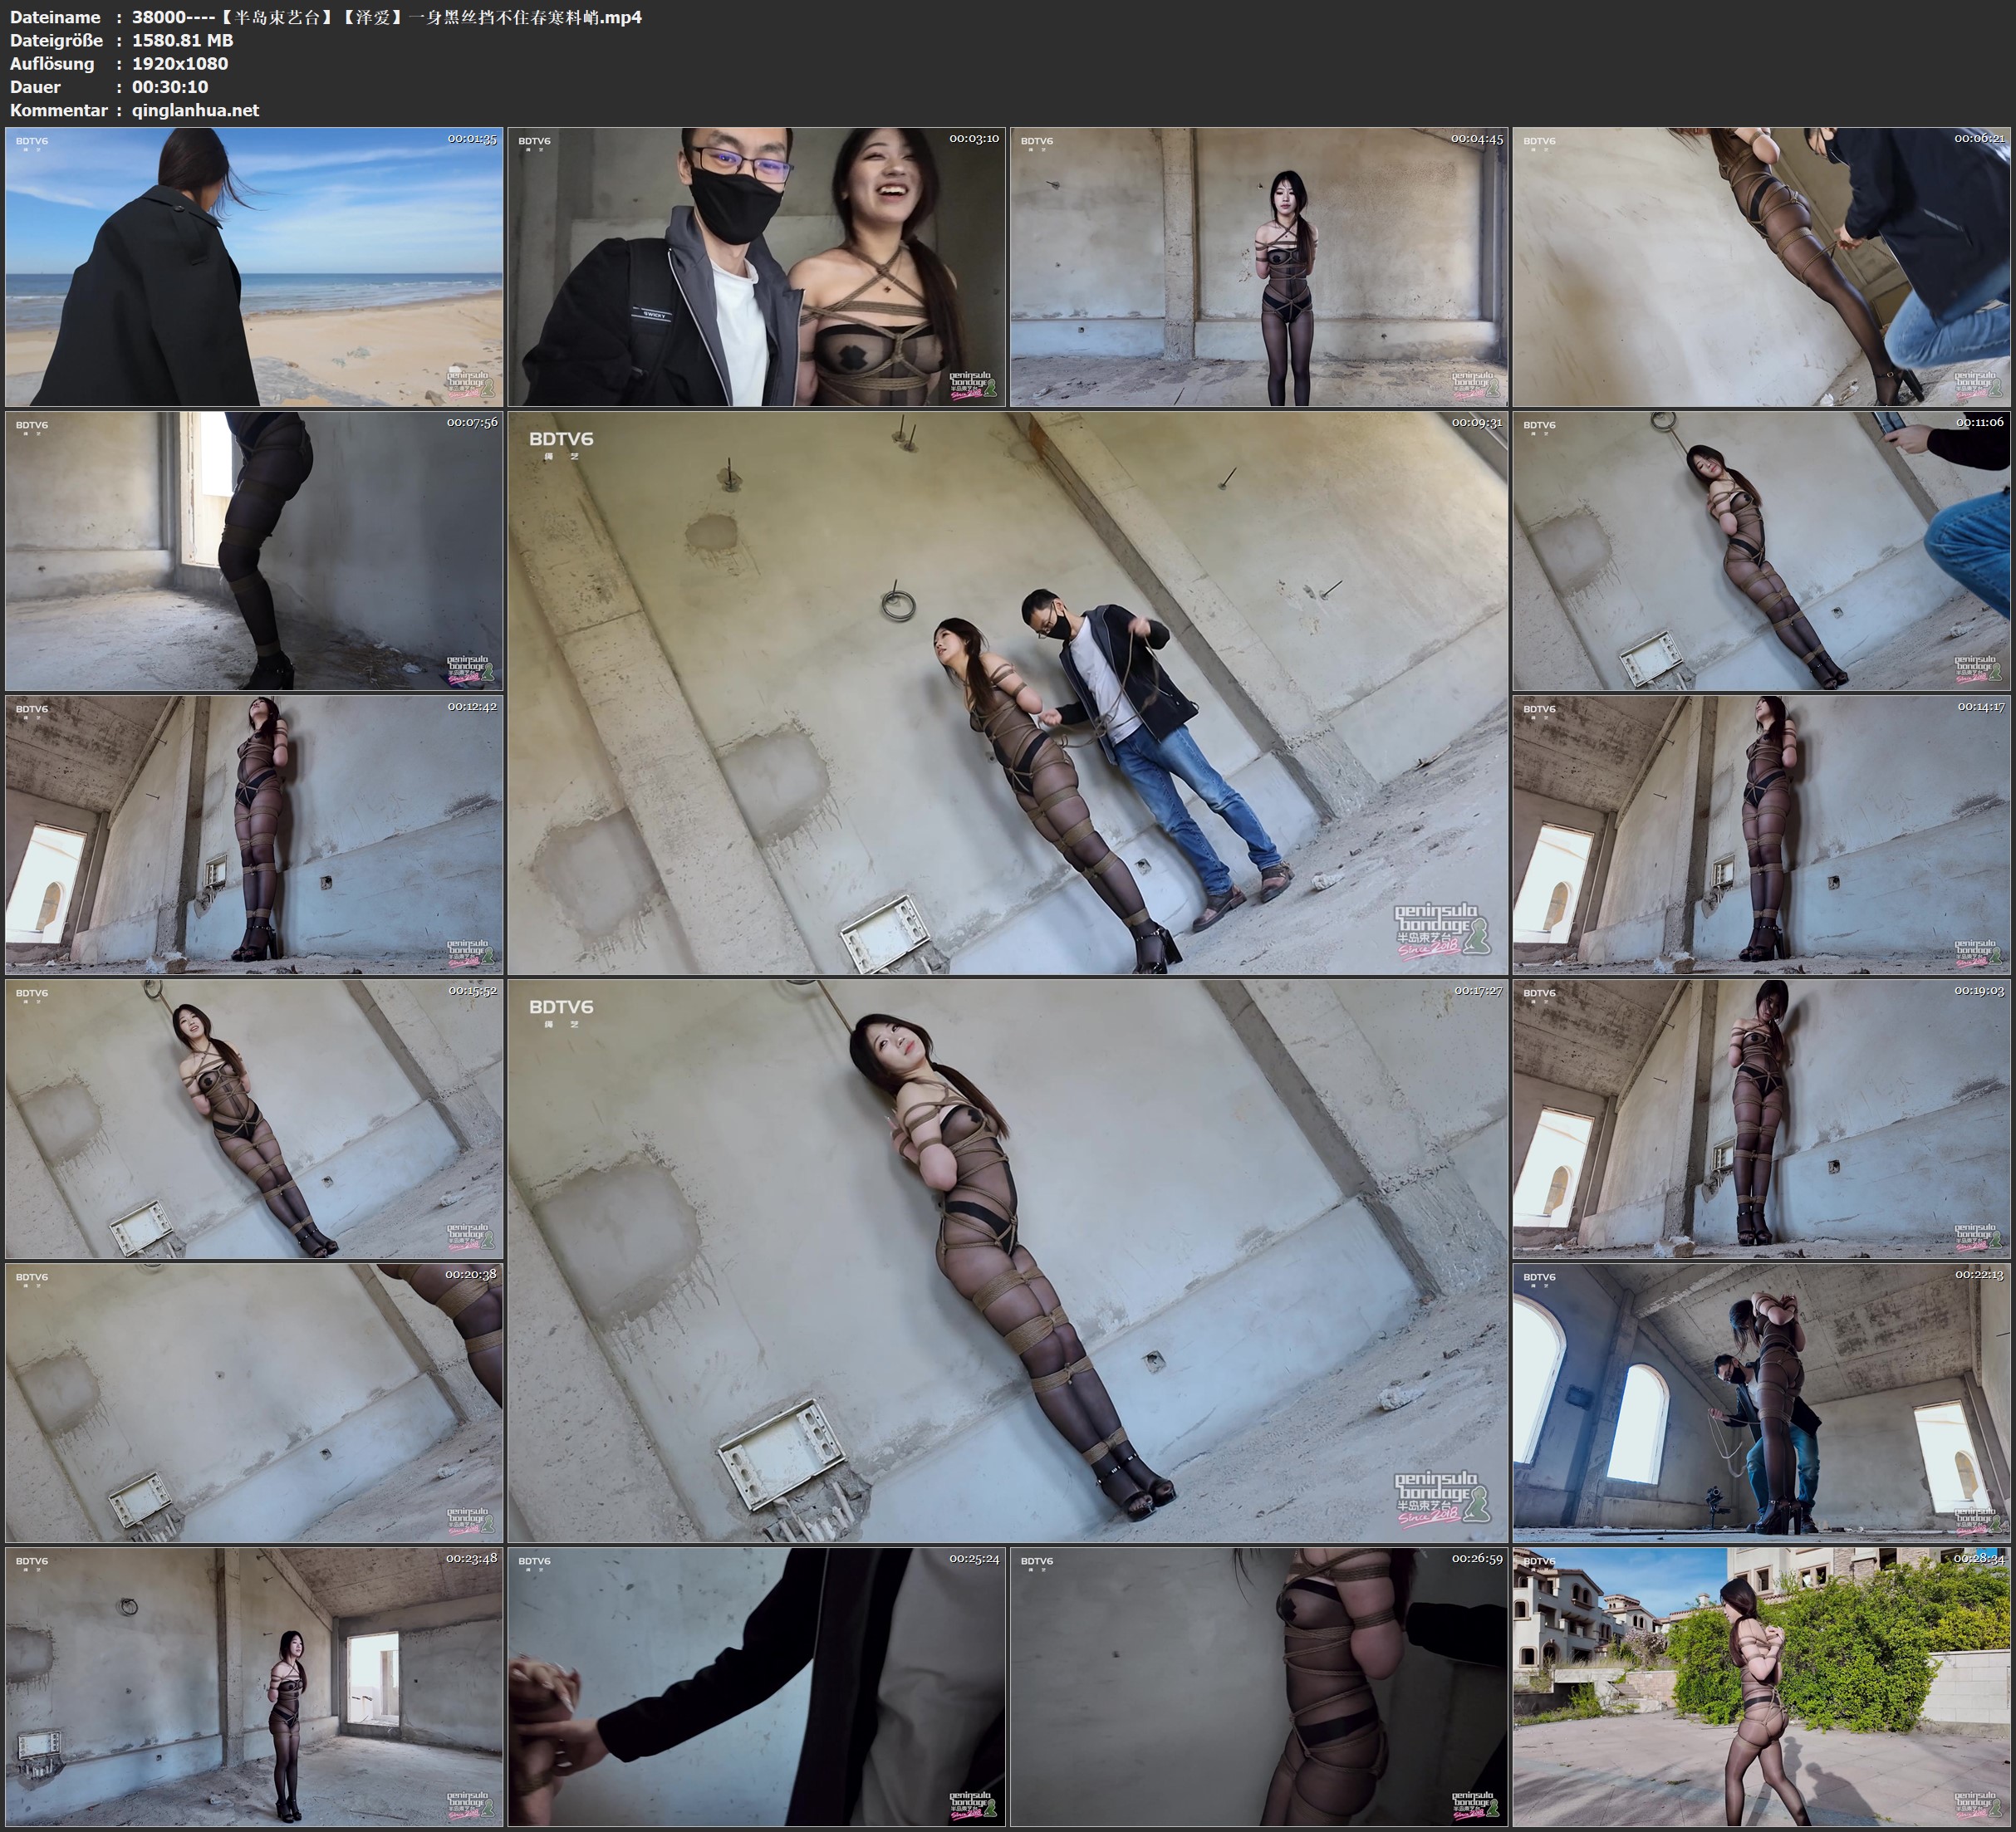Select the outdoor thumbnail at 00:28:34

click(x=1761, y=1686)
